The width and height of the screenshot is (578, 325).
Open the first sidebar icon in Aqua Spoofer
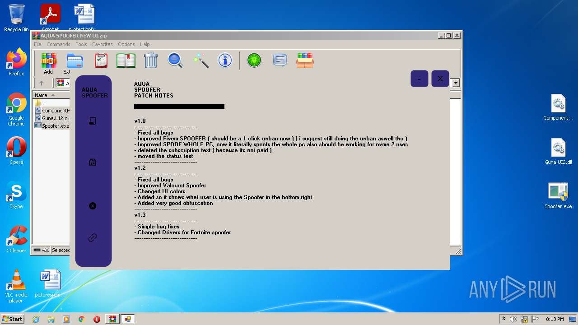(x=93, y=121)
